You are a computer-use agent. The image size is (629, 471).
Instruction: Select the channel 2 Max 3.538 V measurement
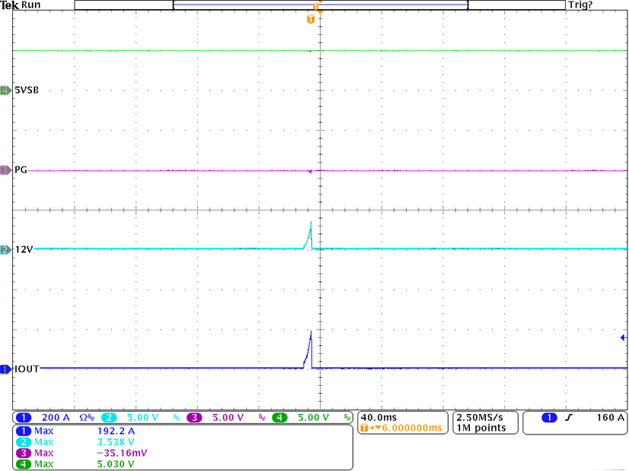(x=76, y=442)
